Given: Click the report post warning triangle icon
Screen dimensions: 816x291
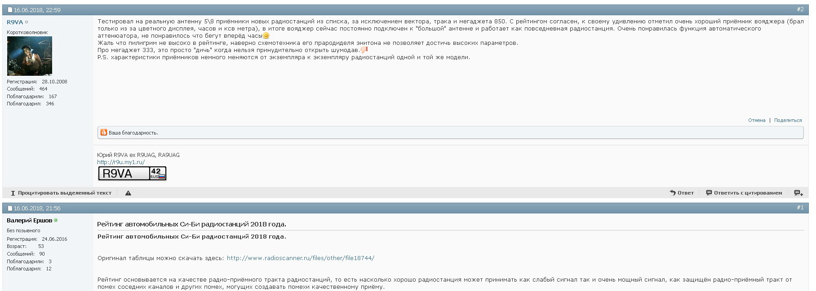Looking at the screenshot, I should 128,193.
